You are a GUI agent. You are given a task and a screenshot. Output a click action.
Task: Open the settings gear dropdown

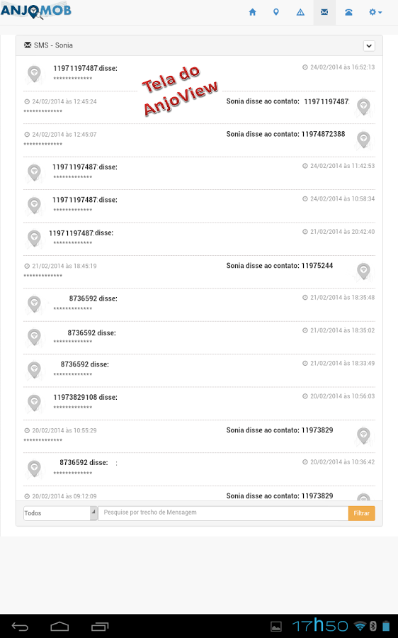(x=375, y=12)
